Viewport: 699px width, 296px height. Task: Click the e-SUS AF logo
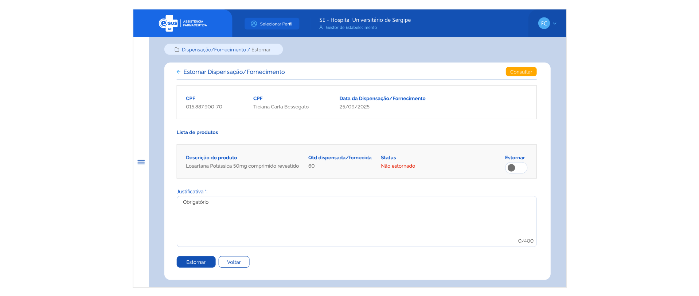tap(168, 24)
